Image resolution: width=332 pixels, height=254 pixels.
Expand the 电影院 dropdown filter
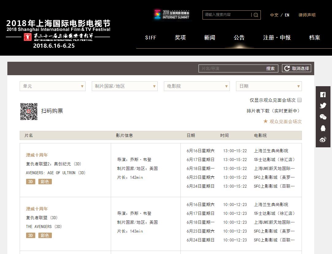[x=197, y=86]
